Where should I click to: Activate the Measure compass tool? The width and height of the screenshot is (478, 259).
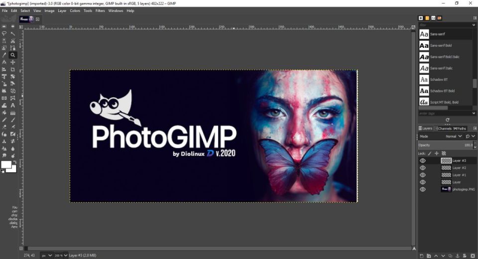(4, 62)
